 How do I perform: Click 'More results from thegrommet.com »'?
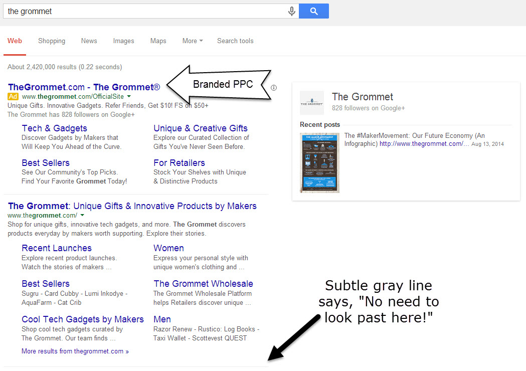[75, 351]
